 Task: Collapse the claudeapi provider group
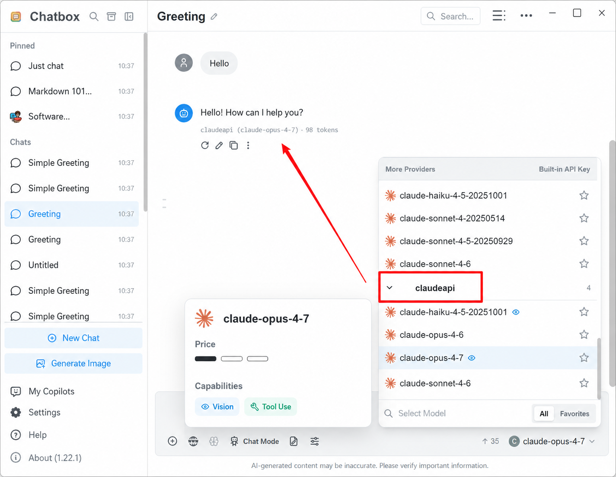click(x=389, y=288)
